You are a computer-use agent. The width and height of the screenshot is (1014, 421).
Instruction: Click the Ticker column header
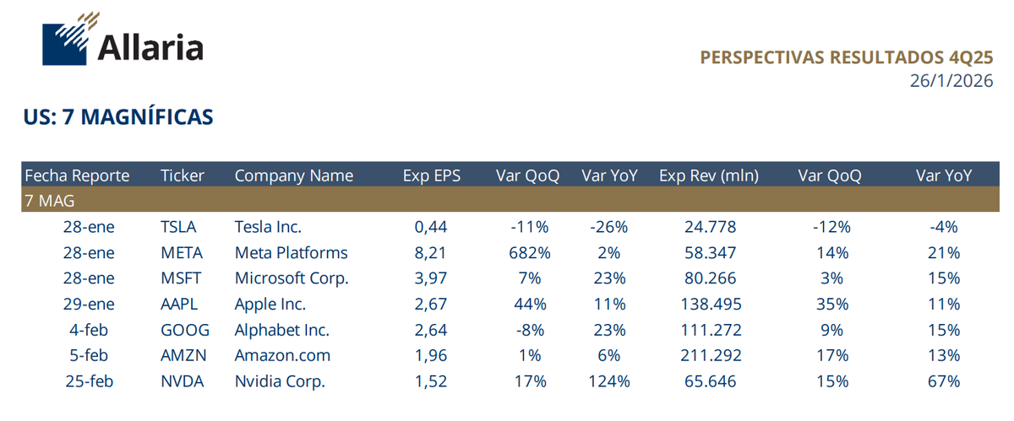(183, 175)
